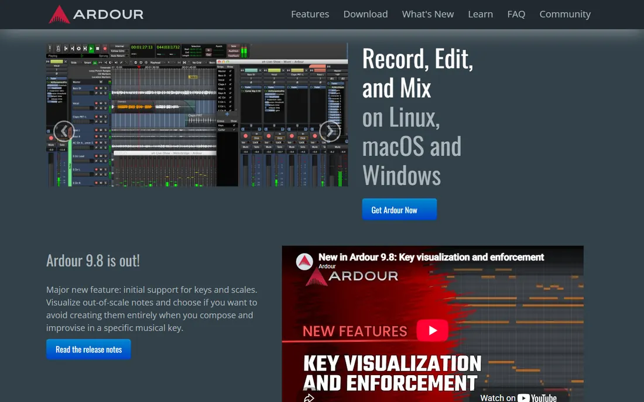
Task: Click Watch on YouTube link
Action: click(x=518, y=397)
